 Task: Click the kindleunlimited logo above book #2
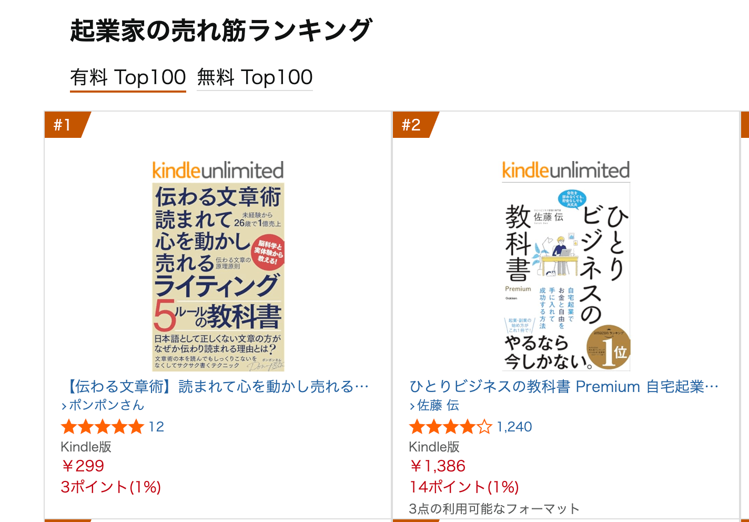pos(566,170)
